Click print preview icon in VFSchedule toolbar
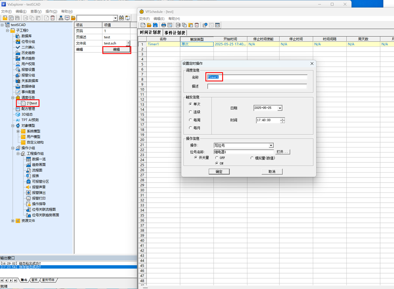Screen dimensions: 394x289 (x=170, y=25)
